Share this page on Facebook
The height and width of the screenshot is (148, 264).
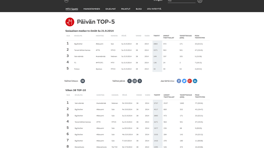179,81
